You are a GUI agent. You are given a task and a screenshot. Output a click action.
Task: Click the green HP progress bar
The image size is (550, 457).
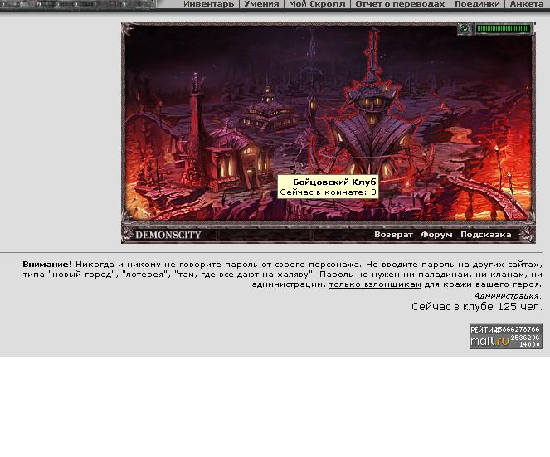(503, 28)
